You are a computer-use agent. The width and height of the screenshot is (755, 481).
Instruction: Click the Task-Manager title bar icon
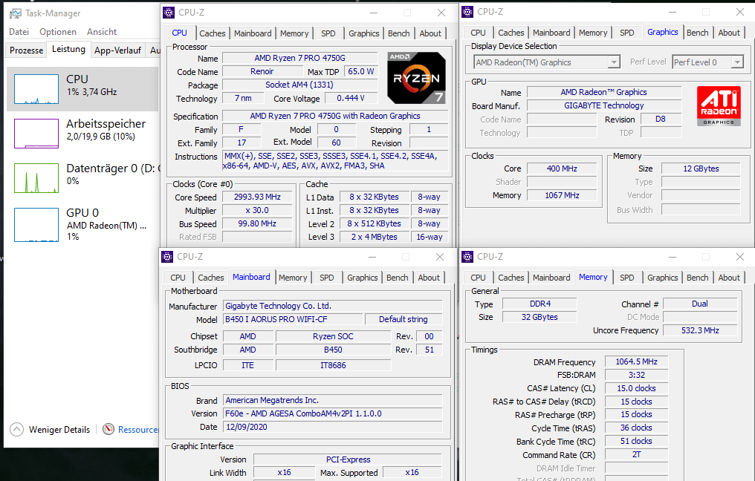16,13
